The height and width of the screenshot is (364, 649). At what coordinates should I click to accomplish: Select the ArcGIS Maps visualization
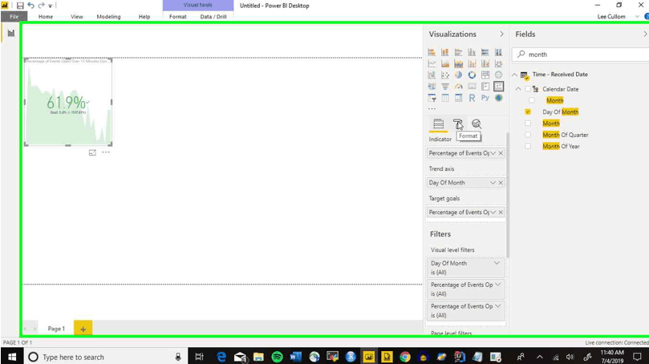tap(498, 98)
